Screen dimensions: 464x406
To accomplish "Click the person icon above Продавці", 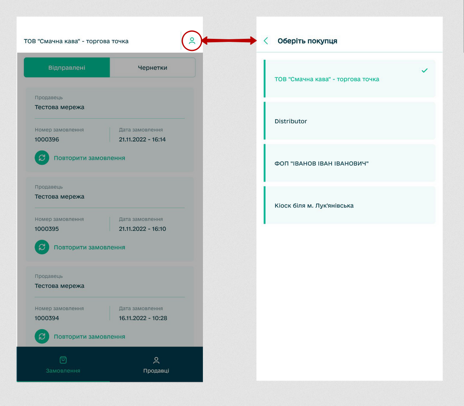I will pyautogui.click(x=156, y=360).
